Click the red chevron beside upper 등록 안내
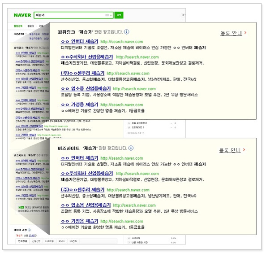Image resolution: width=266 pixels, height=253 pixels. tap(245, 32)
